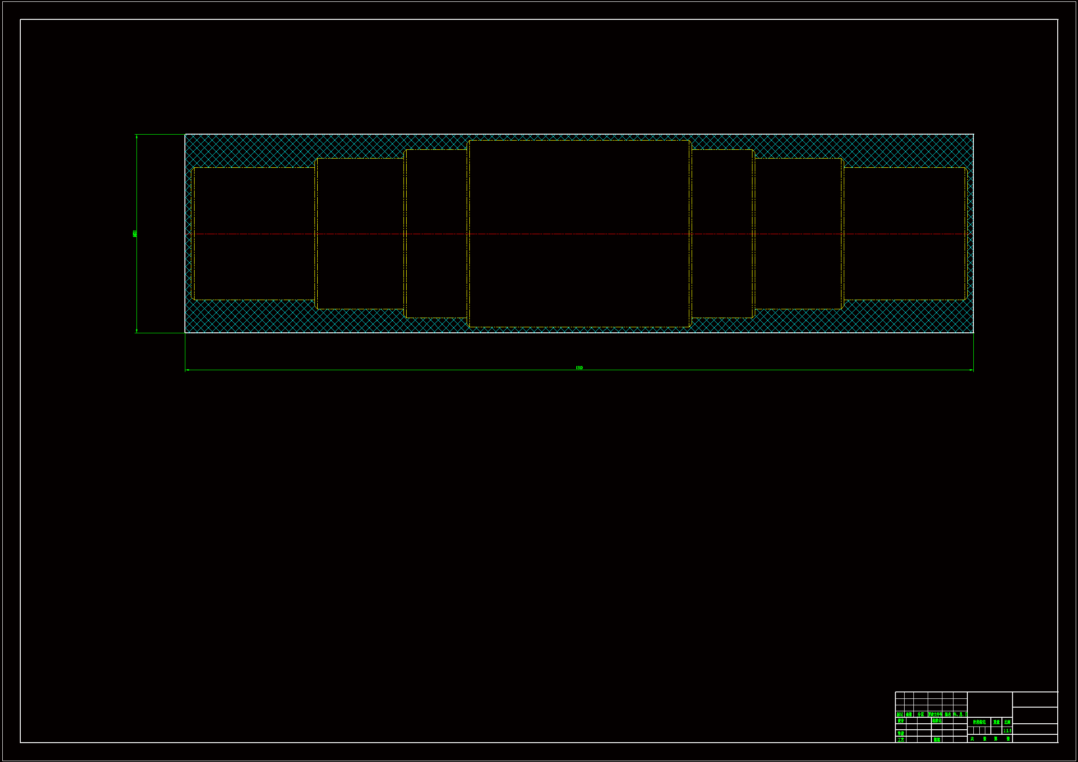Select the rightmost yellow shaft step rectangle
This screenshot has height=762, width=1078.
904,168
